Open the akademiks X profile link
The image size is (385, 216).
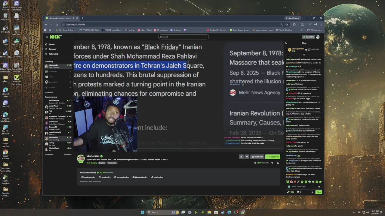105,177
